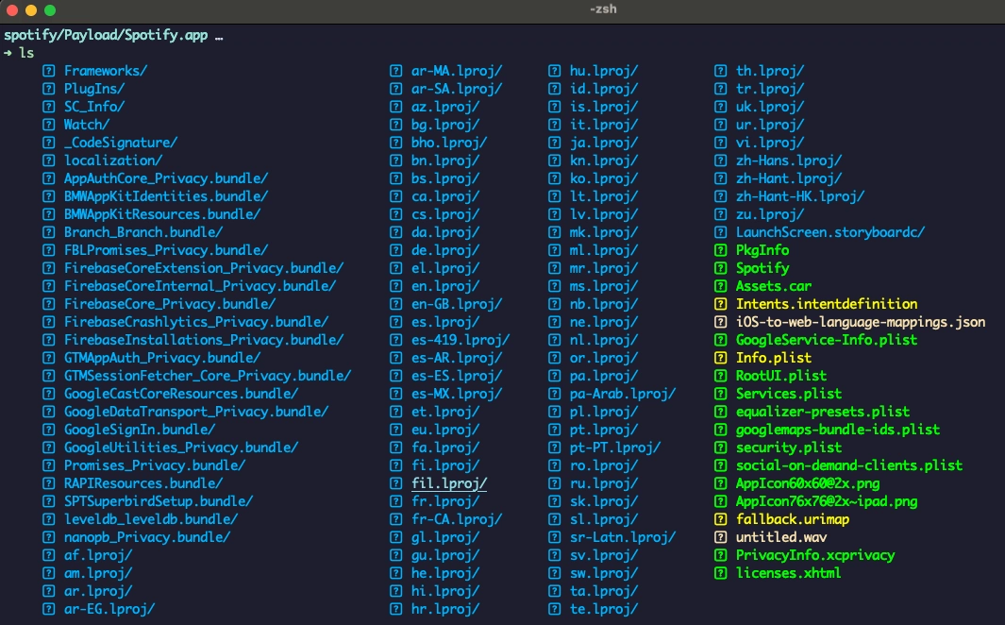The height and width of the screenshot is (625, 1005).
Task: Click the icon beside Spotify executable
Action: (720, 268)
